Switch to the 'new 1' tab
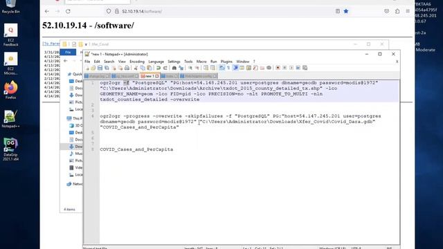This screenshot has height=249, width=443. pos(150,76)
